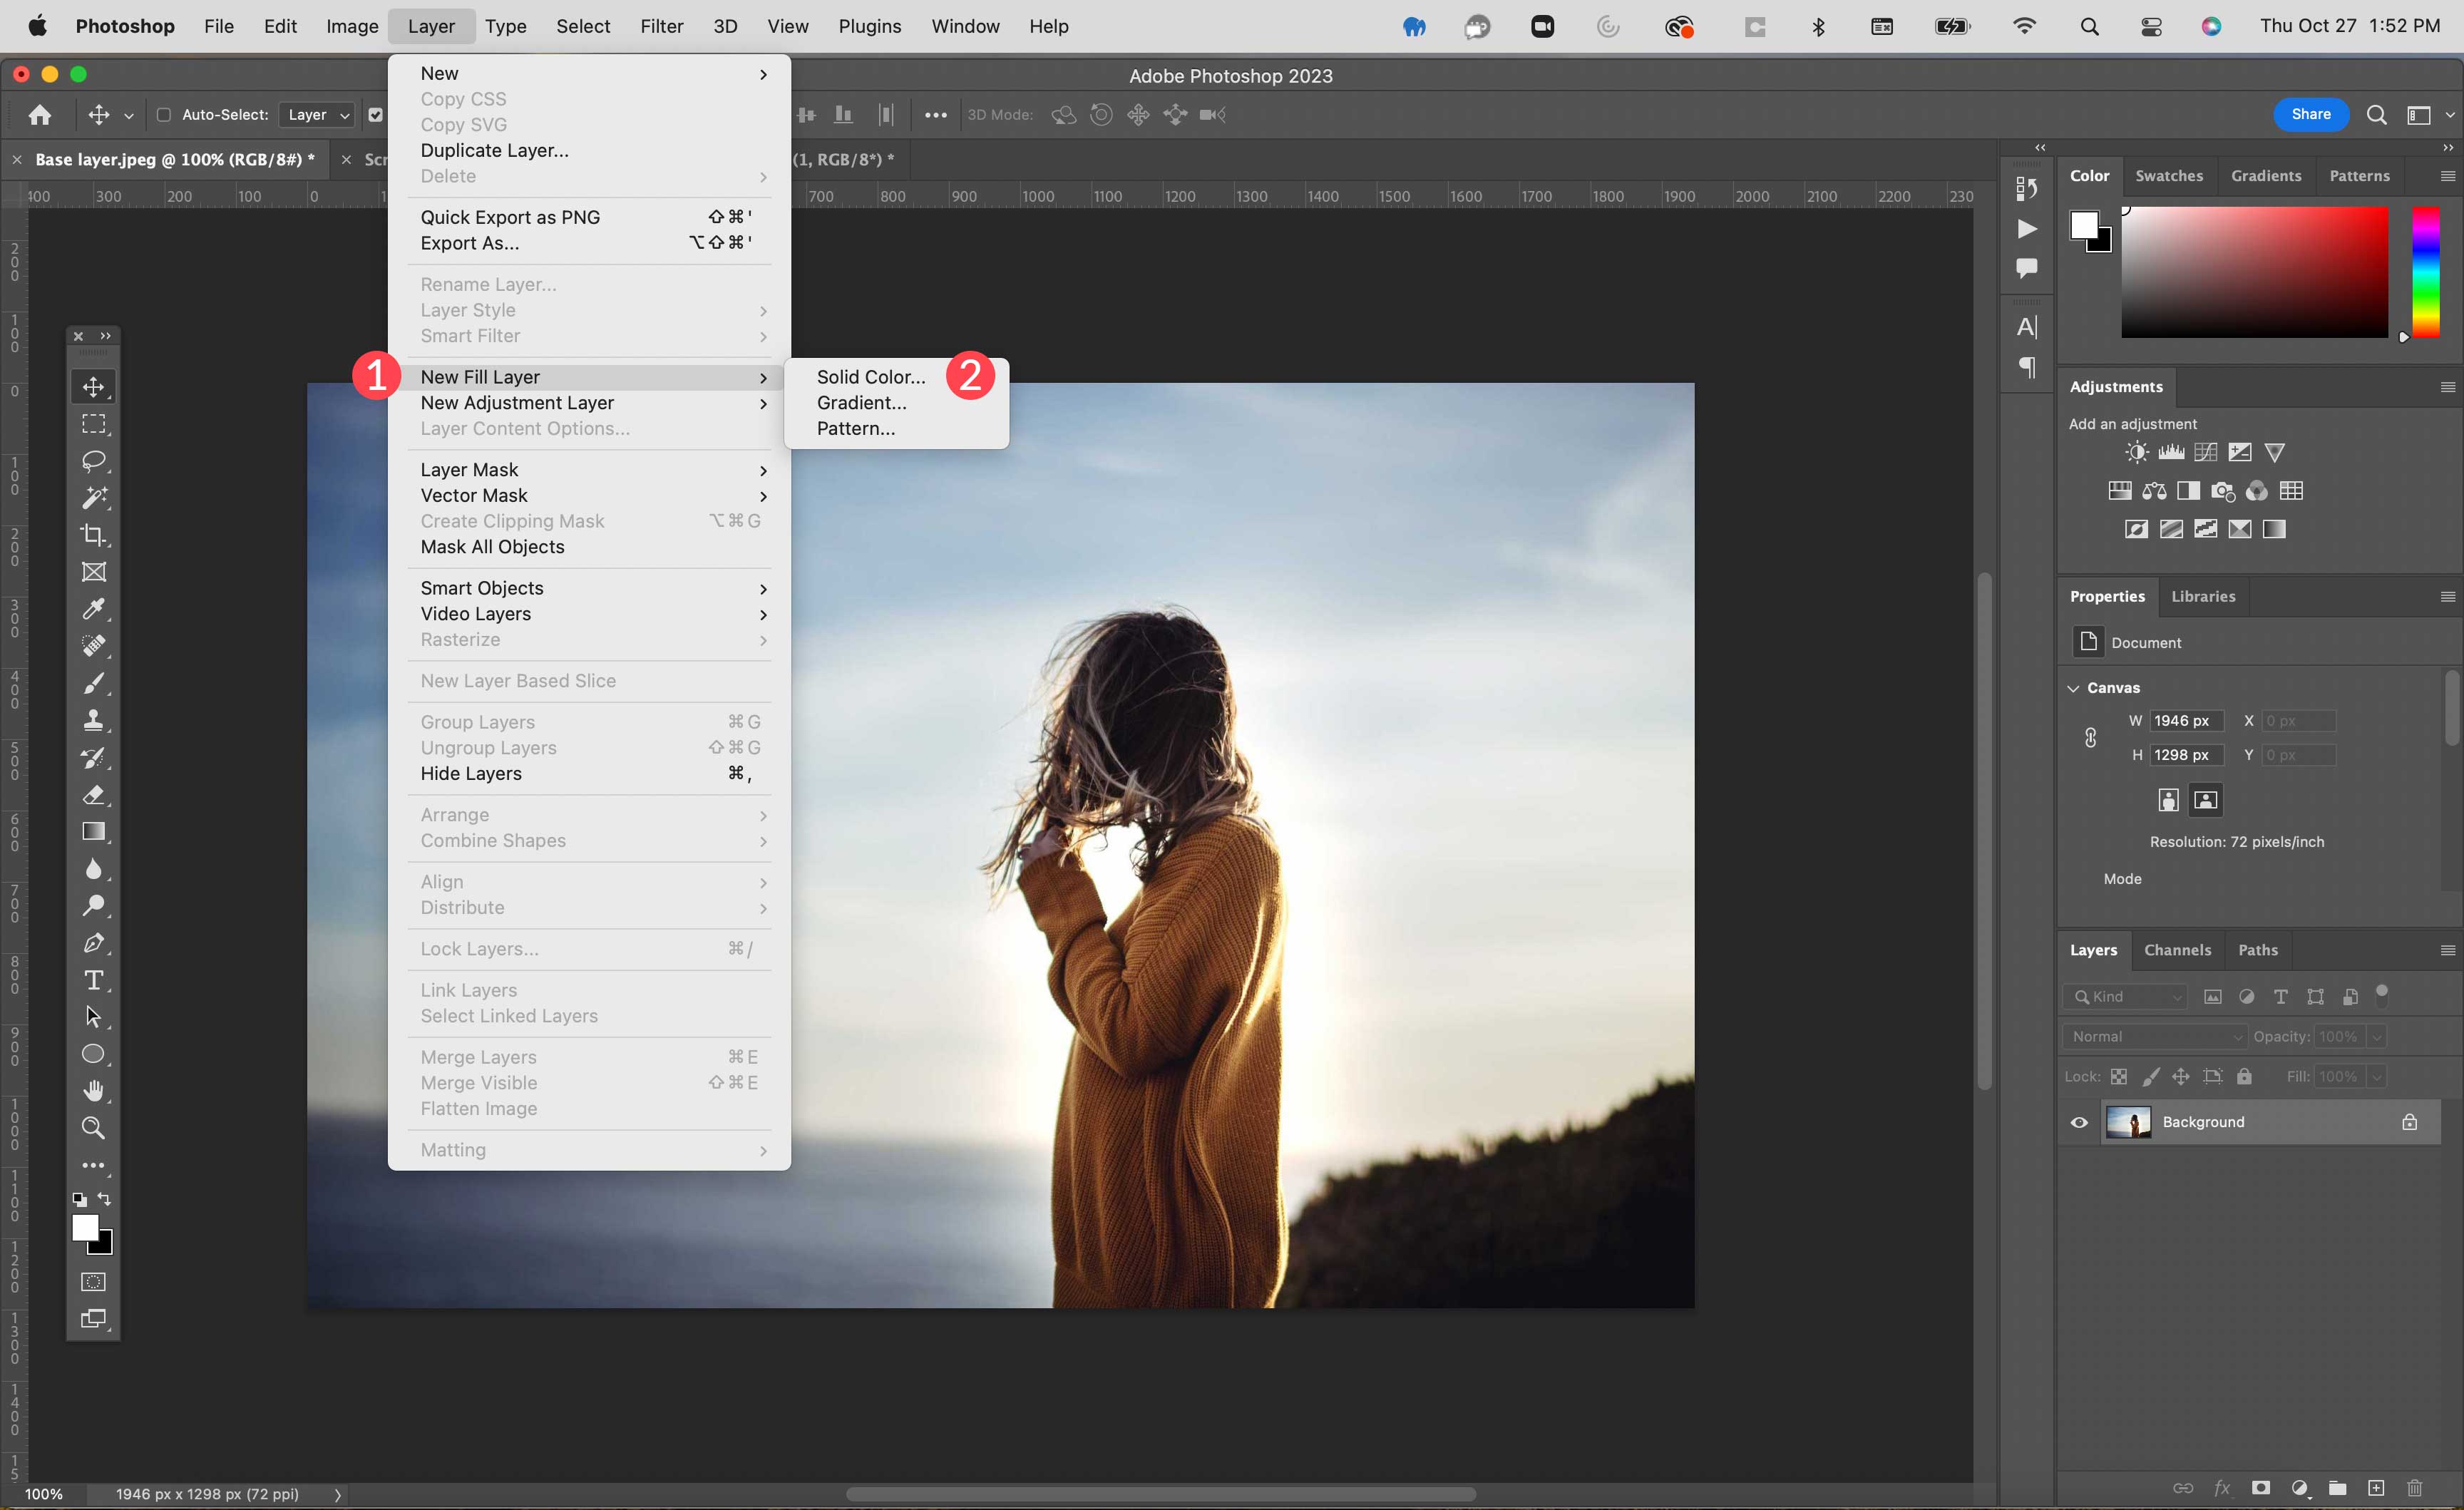Select the Move tool in toolbar
This screenshot has height=1510, width=2464.
point(93,386)
